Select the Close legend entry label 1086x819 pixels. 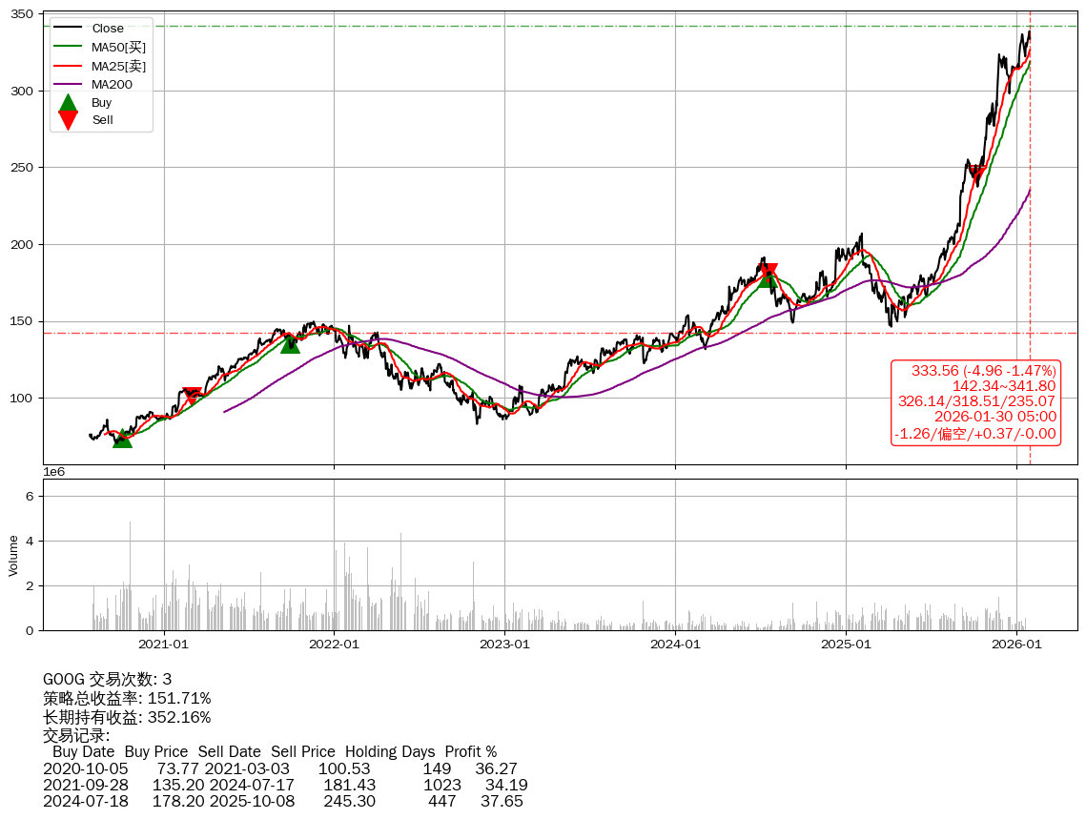(108, 29)
